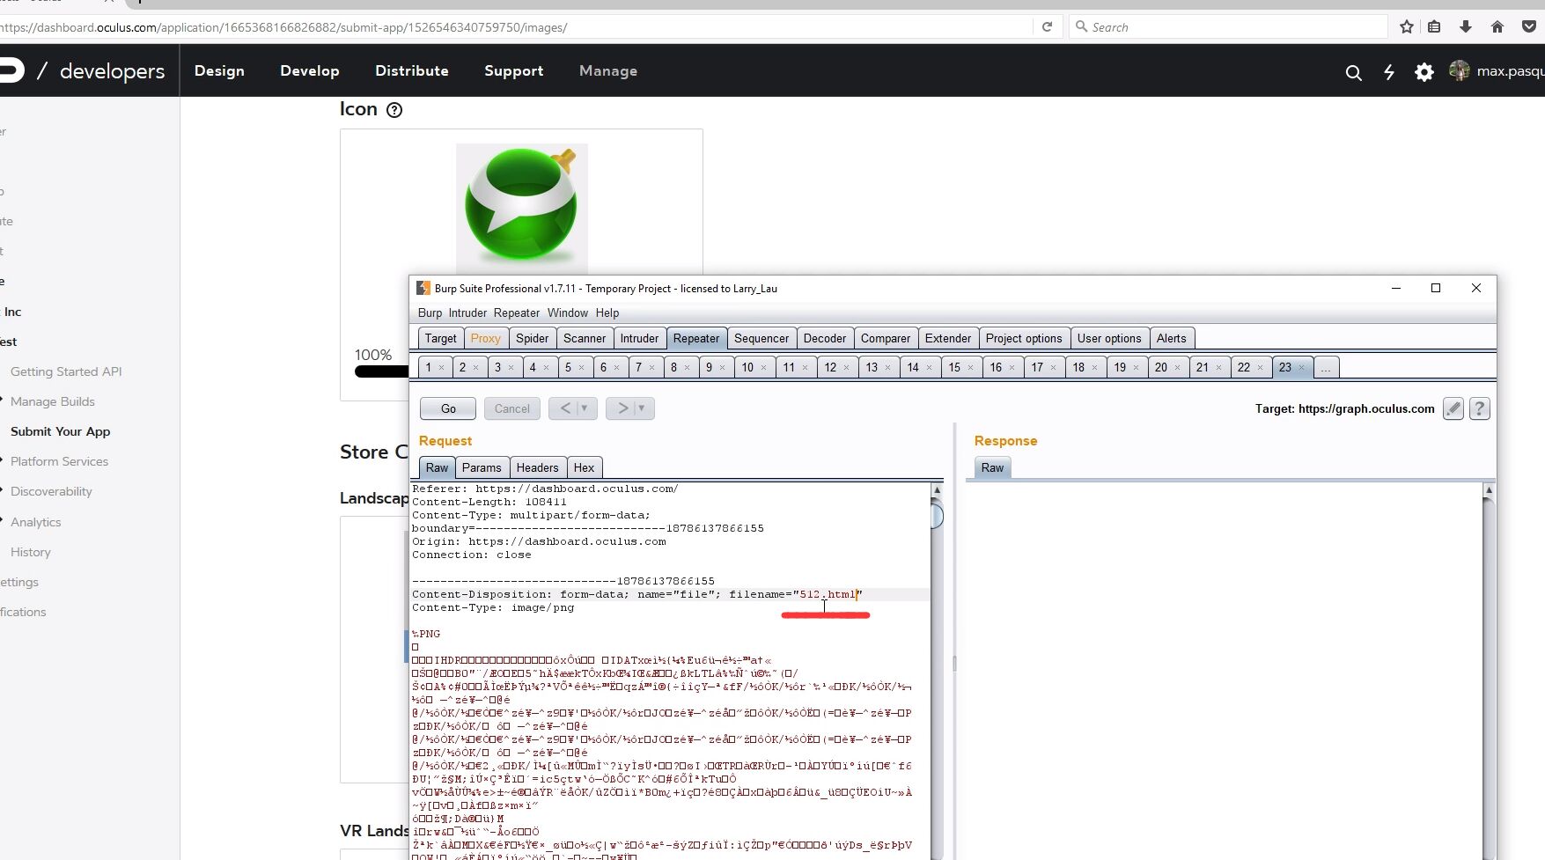Open the forward history dropdown arrow
Screen dimensions: 1545x860
point(644,408)
